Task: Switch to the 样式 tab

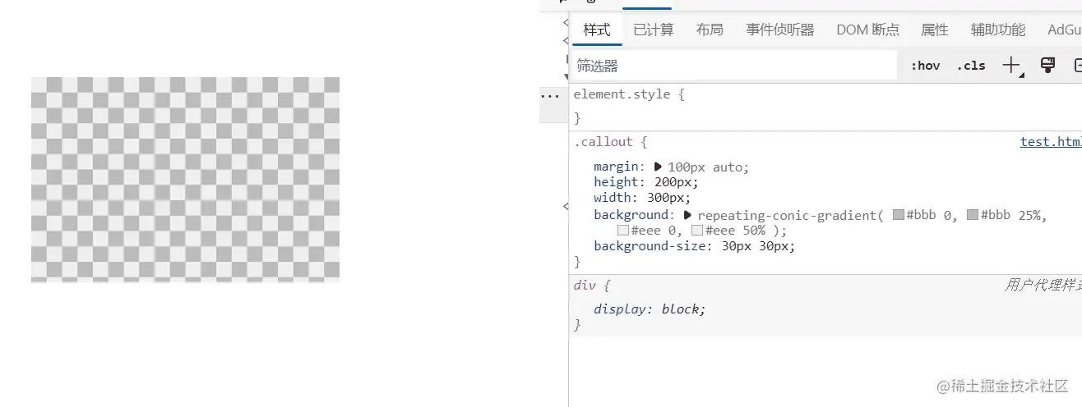Action: pyautogui.click(x=597, y=30)
